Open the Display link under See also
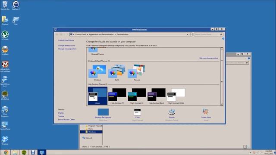The height and width of the screenshot is (155, 276). point(61,113)
